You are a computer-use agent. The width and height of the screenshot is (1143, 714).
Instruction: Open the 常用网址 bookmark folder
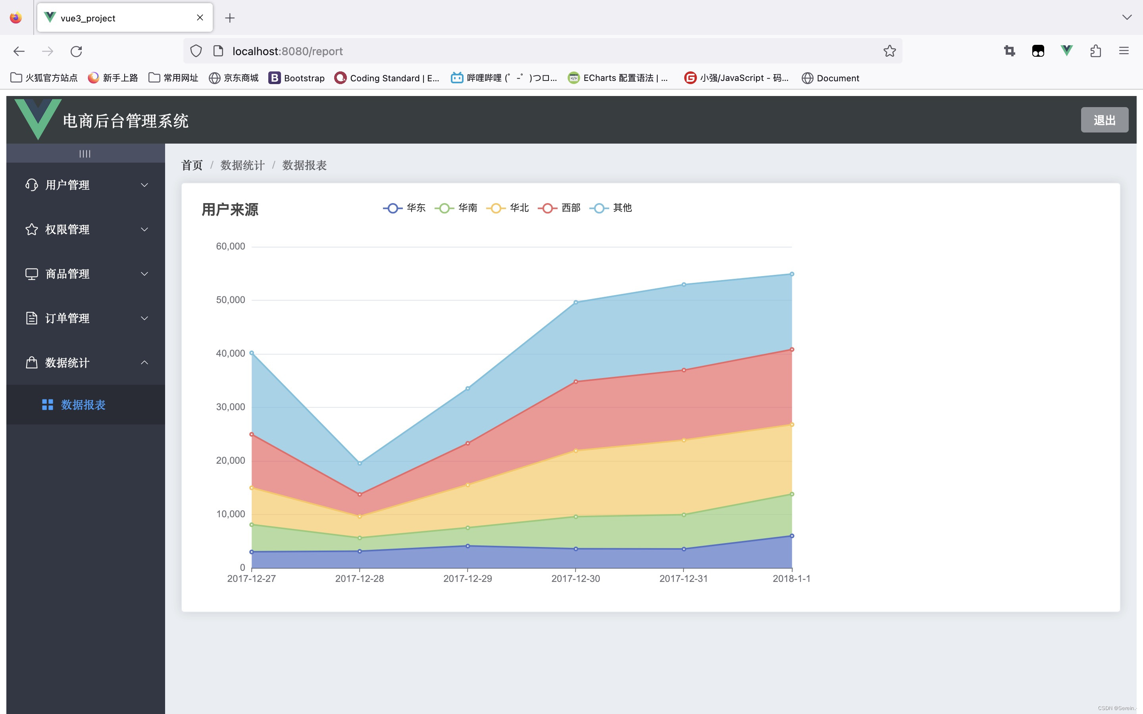click(173, 78)
